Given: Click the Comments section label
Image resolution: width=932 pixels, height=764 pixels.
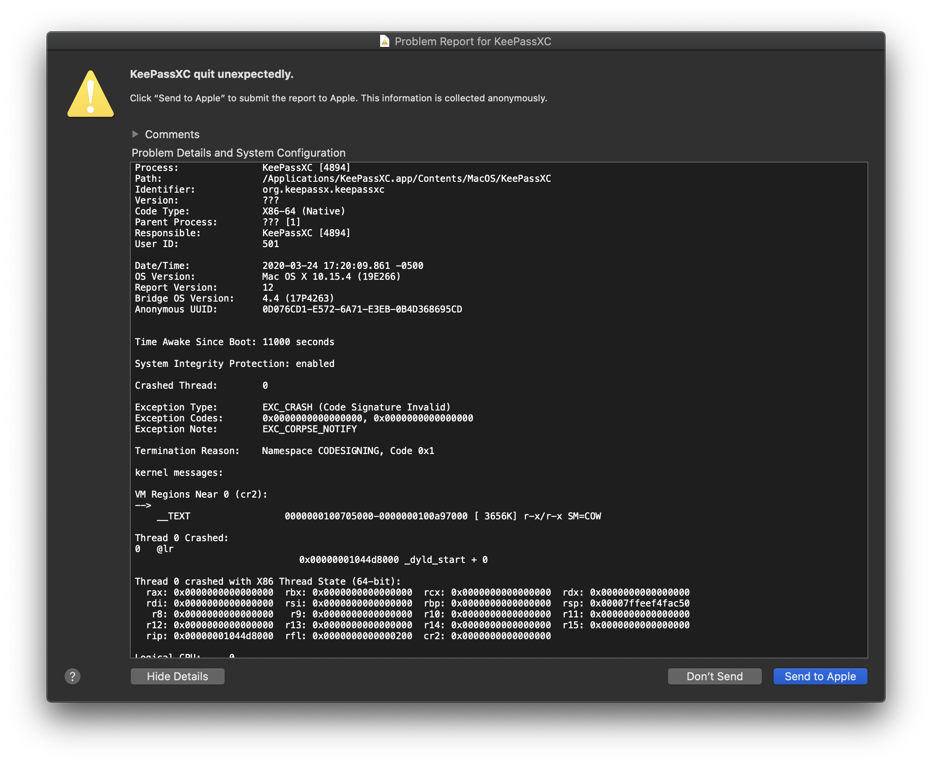Looking at the screenshot, I should point(172,134).
